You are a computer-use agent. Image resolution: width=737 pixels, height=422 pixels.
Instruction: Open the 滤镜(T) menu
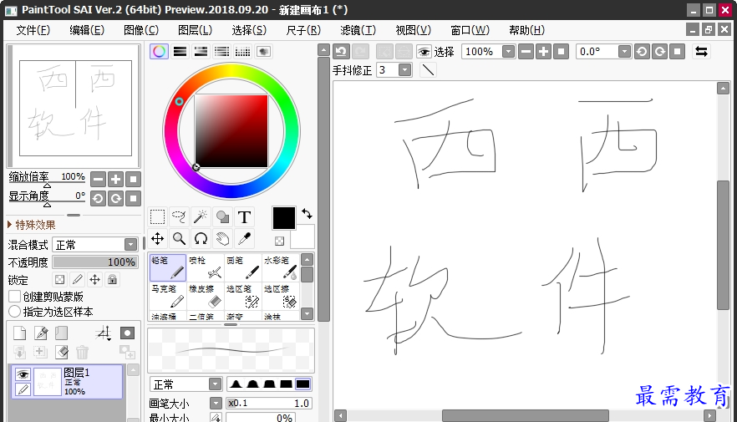point(358,30)
